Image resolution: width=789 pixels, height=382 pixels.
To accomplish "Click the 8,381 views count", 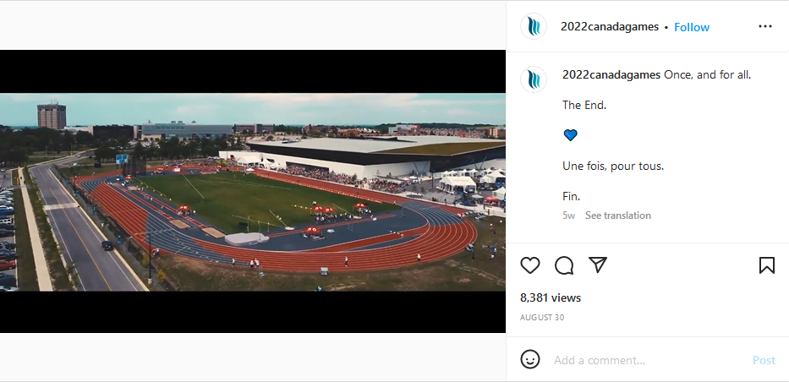I will pyautogui.click(x=551, y=297).
